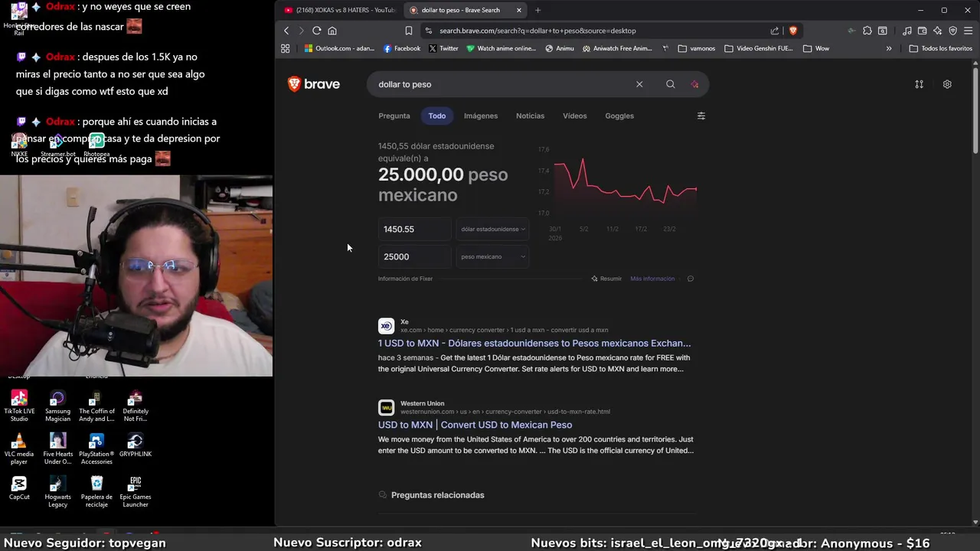Click the address bar URL
This screenshot has width=980, height=551.
(x=537, y=31)
